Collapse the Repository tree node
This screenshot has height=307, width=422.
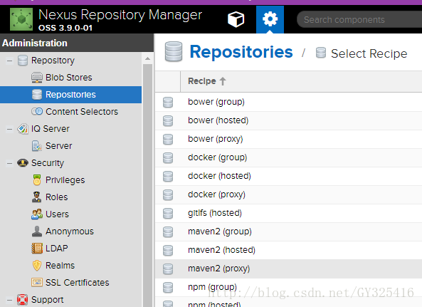(x=9, y=61)
